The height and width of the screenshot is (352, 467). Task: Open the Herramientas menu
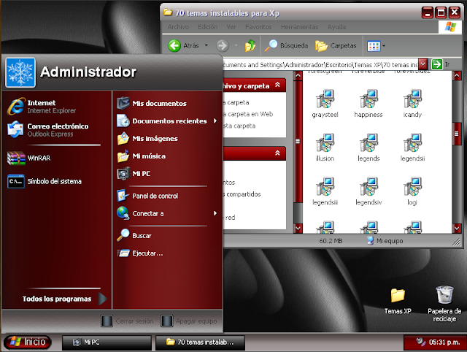point(299,27)
